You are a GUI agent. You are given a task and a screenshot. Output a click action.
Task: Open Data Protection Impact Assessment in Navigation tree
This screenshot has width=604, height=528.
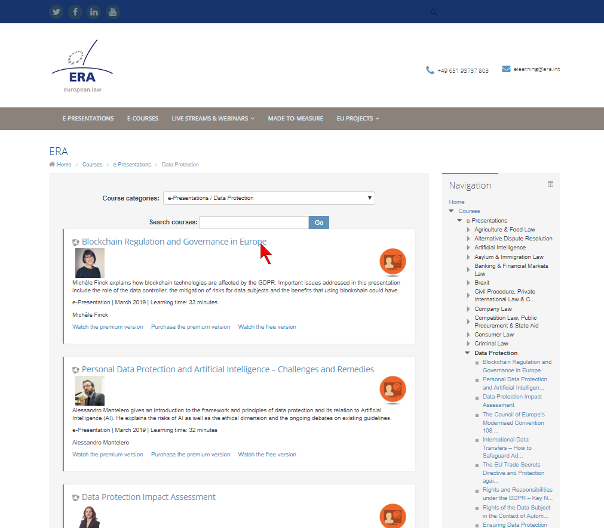512,401
